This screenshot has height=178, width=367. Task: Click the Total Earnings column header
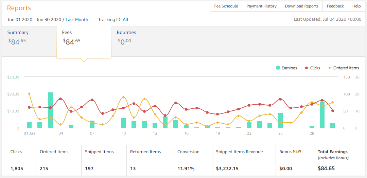point(333,152)
